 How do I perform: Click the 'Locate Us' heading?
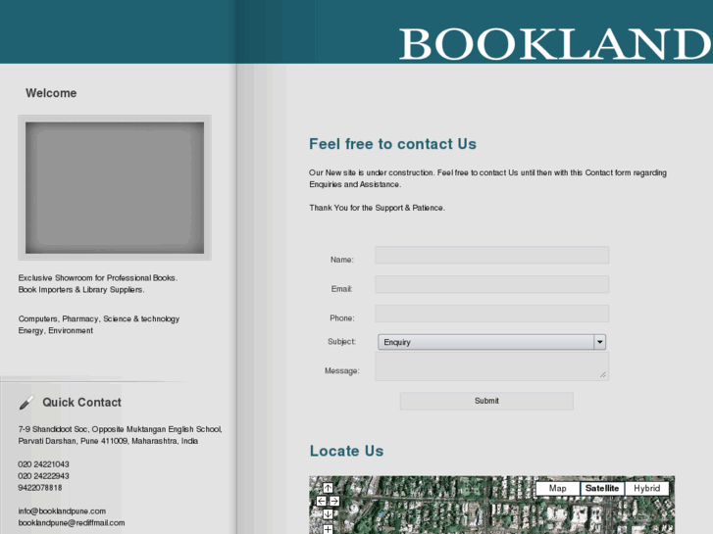coord(346,451)
